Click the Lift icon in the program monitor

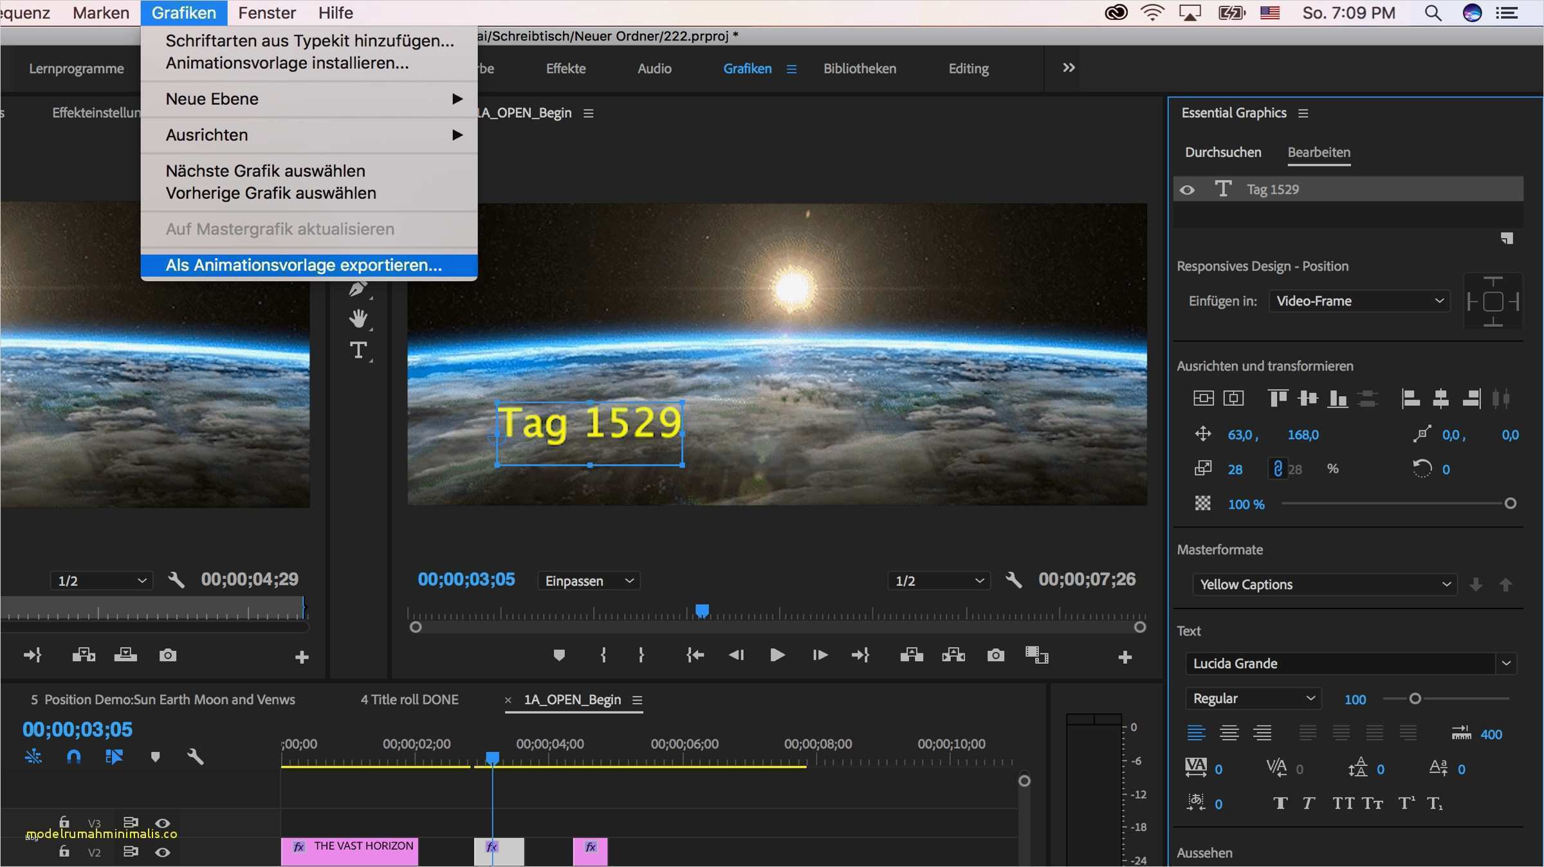pyautogui.click(x=911, y=655)
